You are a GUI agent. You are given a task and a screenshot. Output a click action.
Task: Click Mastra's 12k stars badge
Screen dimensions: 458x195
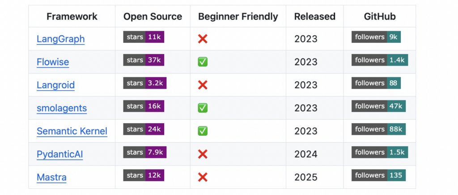coord(144,175)
